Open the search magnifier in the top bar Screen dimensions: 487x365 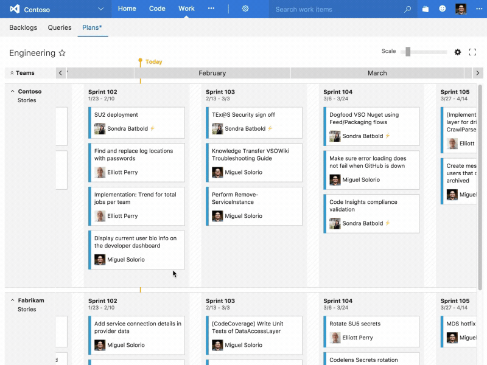pos(407,9)
